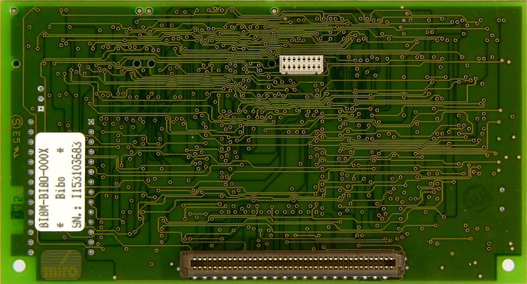Click the serial number SN.: 1153103683
This screenshot has width=527, height=284.
(77, 184)
